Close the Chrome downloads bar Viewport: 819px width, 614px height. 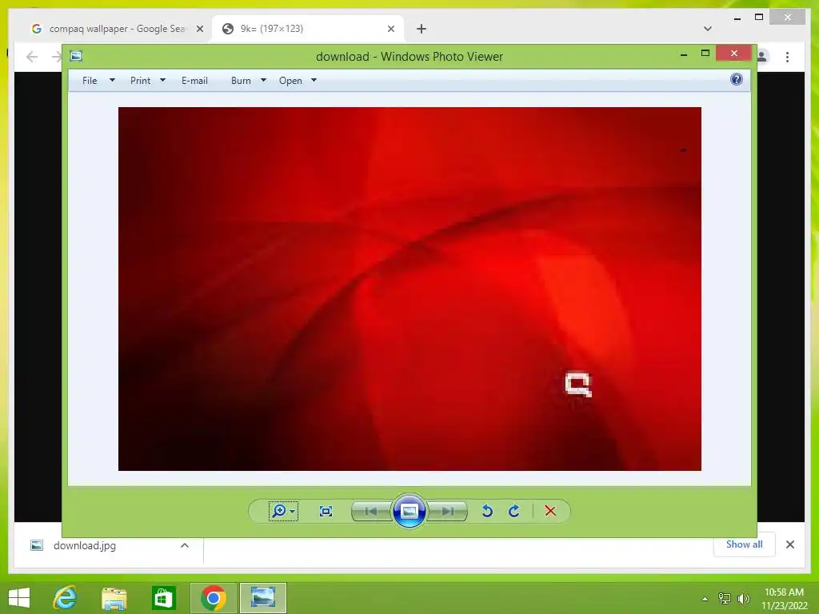tap(789, 544)
